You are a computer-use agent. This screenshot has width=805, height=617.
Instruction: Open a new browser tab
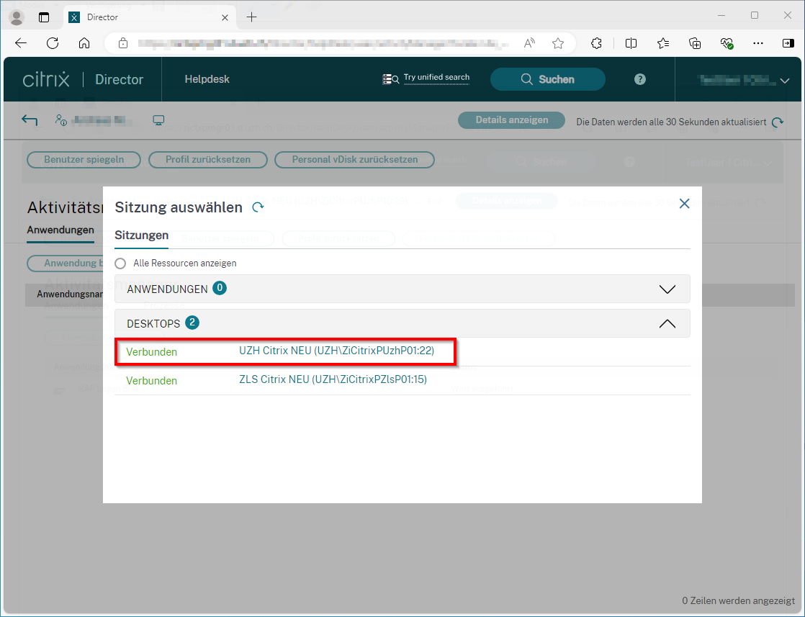(x=251, y=17)
